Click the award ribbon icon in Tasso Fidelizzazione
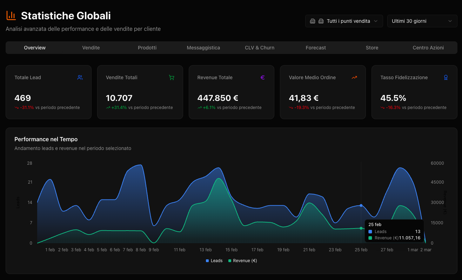The width and height of the screenshot is (462, 280). 446,77
